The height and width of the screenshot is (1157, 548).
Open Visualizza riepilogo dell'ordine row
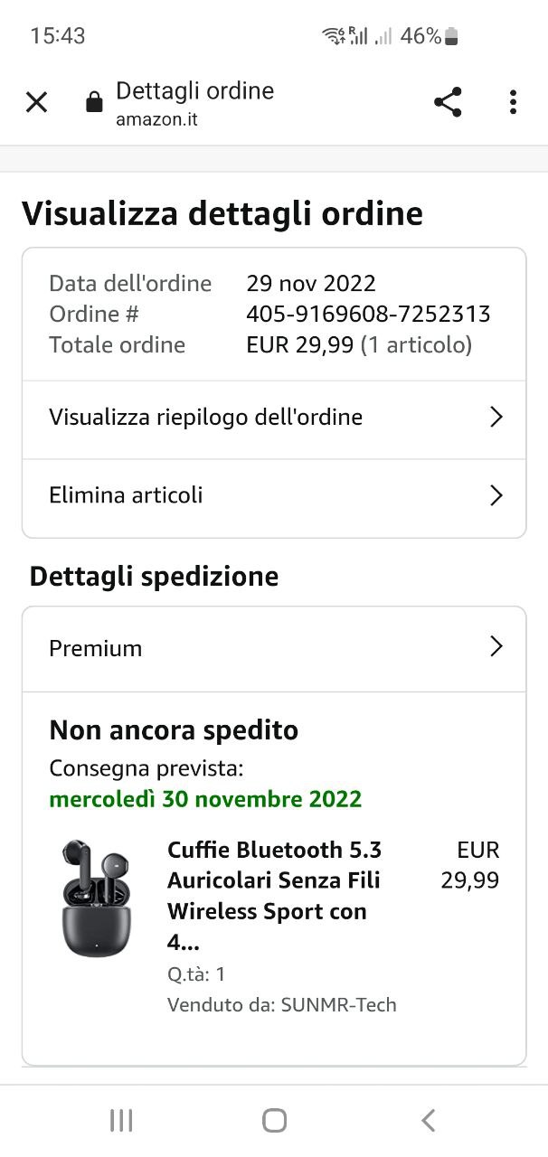coord(274,418)
